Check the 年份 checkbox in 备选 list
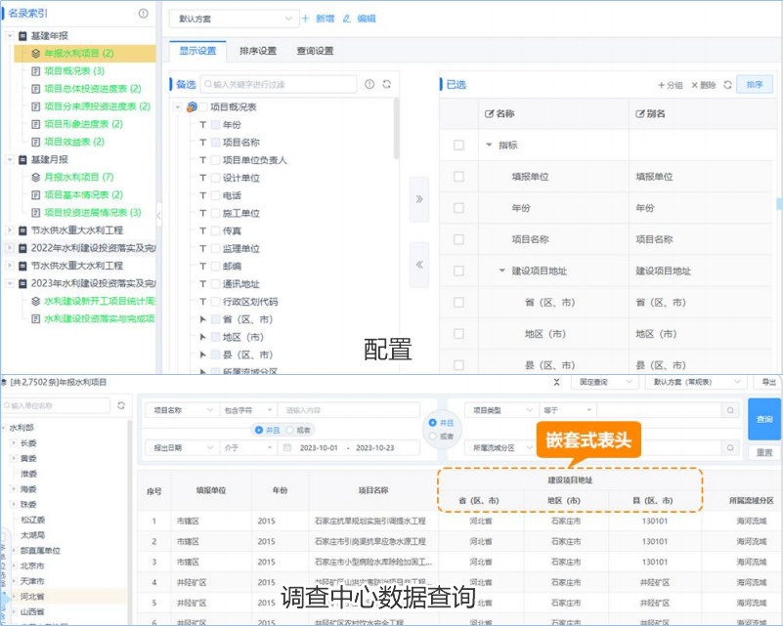783x626 pixels. tap(216, 125)
